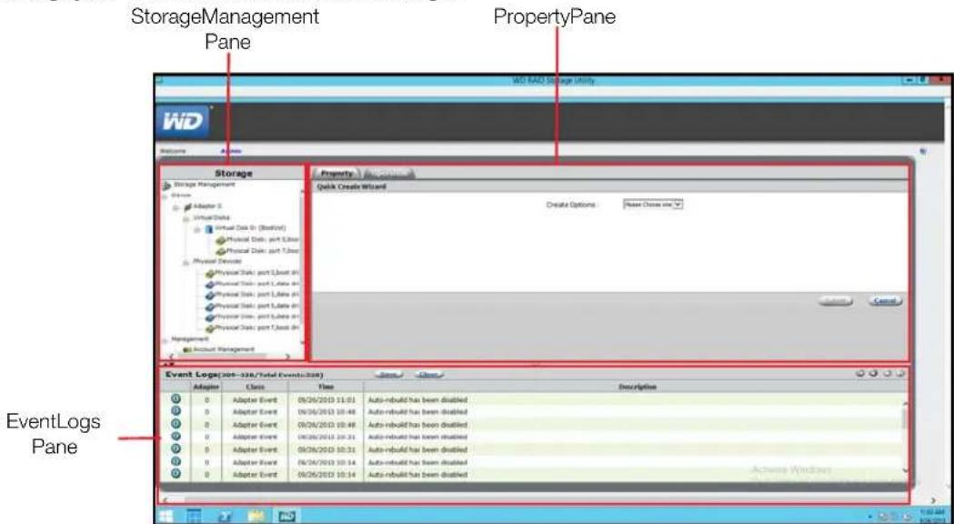Open the Create Options dropdown
This screenshot has width=954, height=524.
(654, 205)
